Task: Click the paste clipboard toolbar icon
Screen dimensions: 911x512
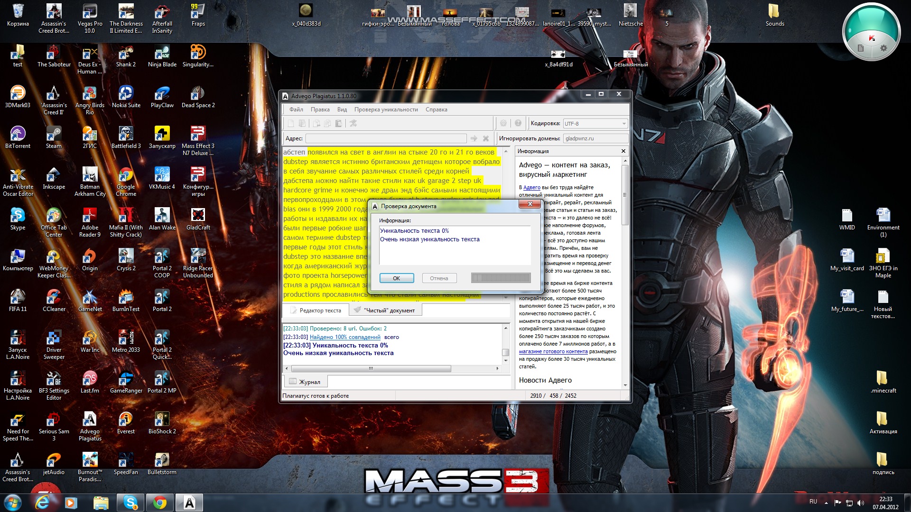Action: pos(338,123)
